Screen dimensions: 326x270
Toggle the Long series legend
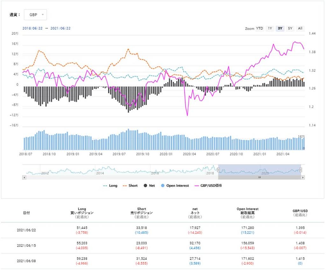click(x=110, y=186)
